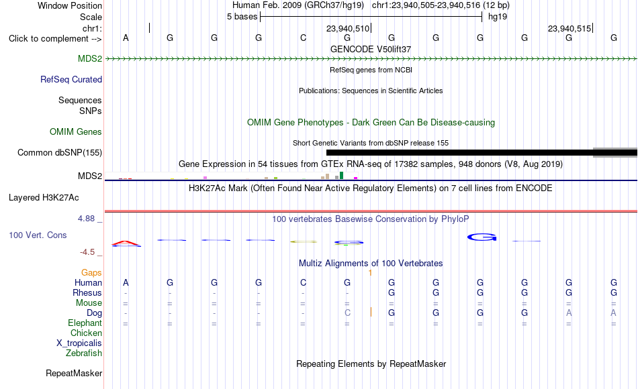This screenshot has height=389, width=638.
Task: Click the orange insertion bar in Dog row
Action: [x=371, y=312]
